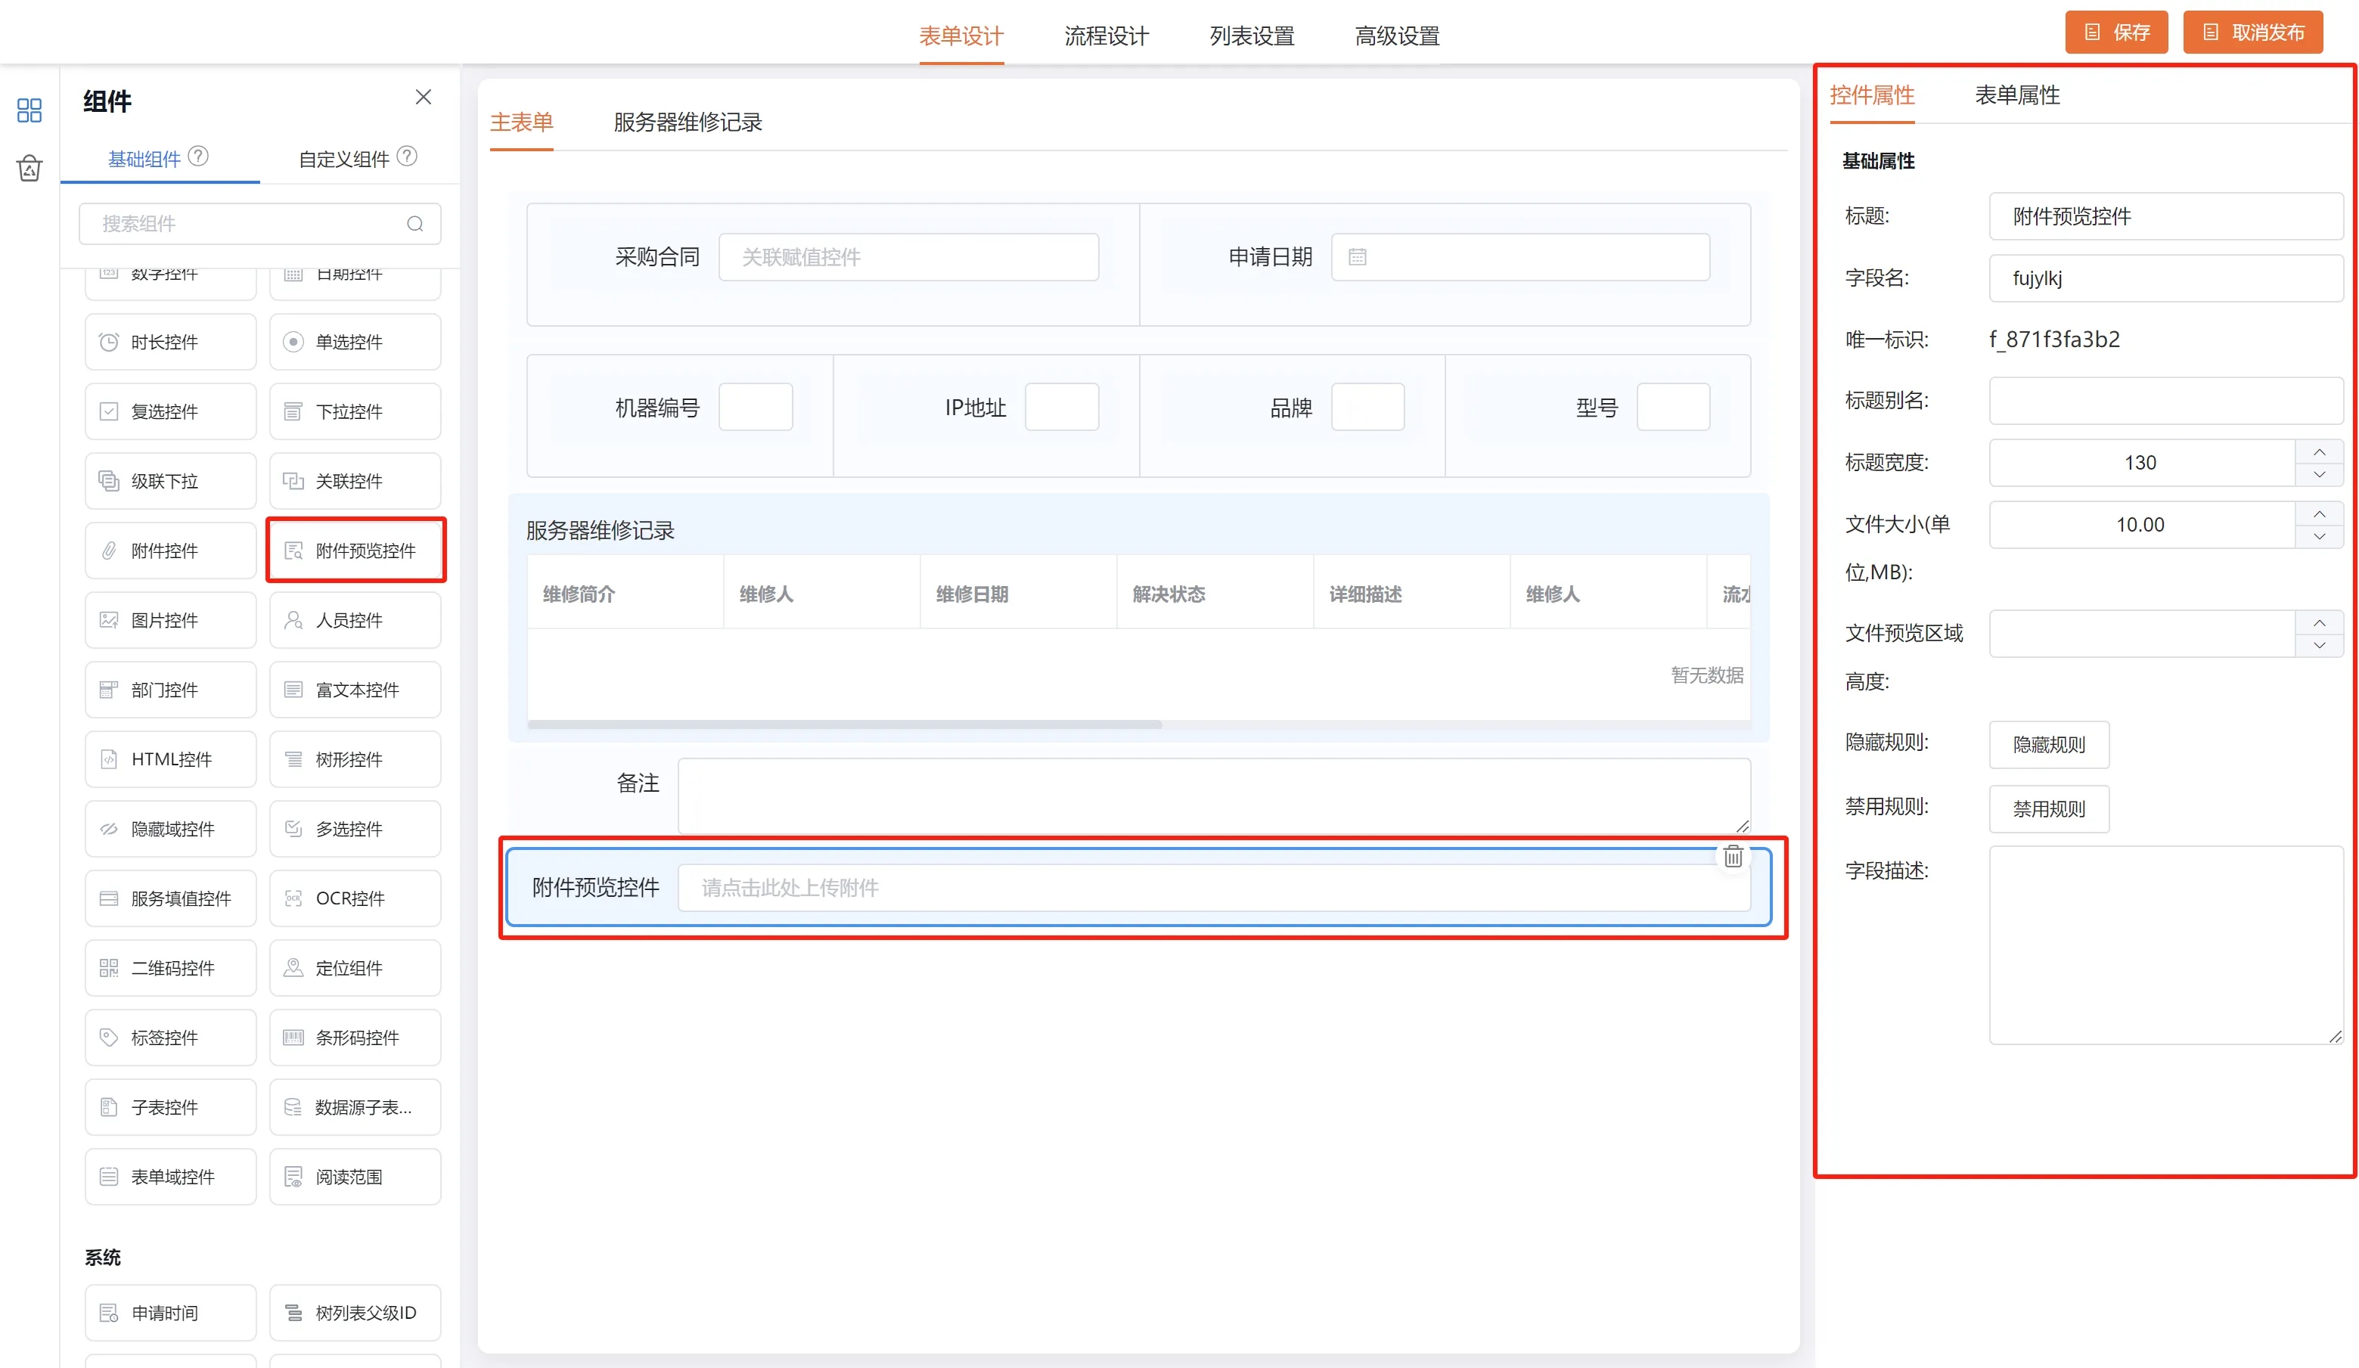Viewport: 2359px width, 1368px height.
Task: Click the search icon in 搜索组件 box
Action: pos(414,224)
